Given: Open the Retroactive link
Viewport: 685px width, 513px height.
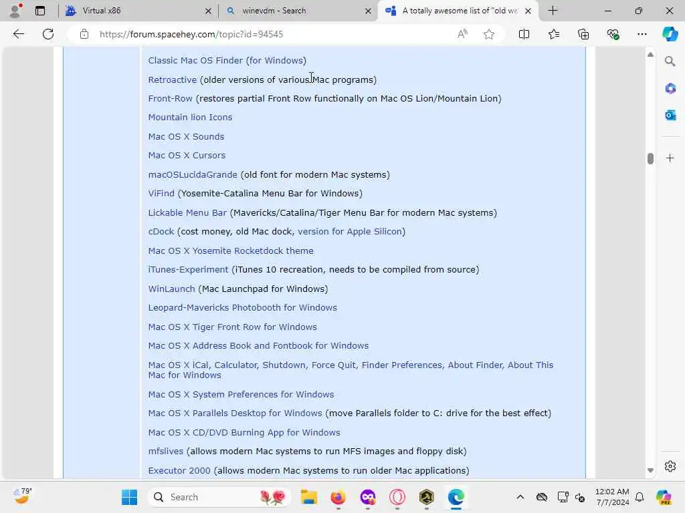Looking at the screenshot, I should pos(172,79).
